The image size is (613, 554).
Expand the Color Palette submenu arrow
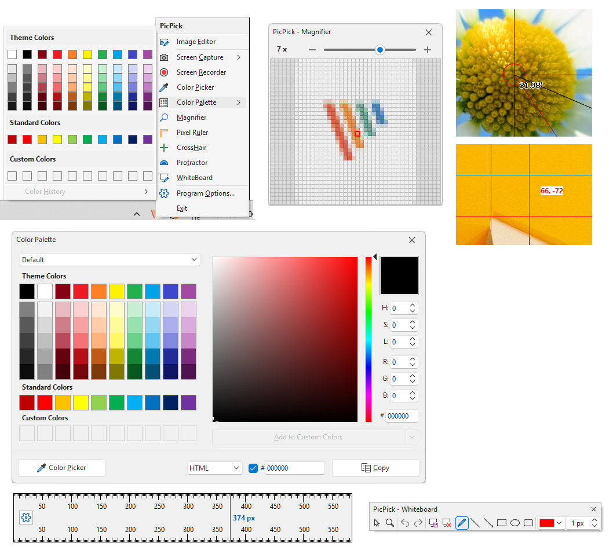pyautogui.click(x=239, y=102)
